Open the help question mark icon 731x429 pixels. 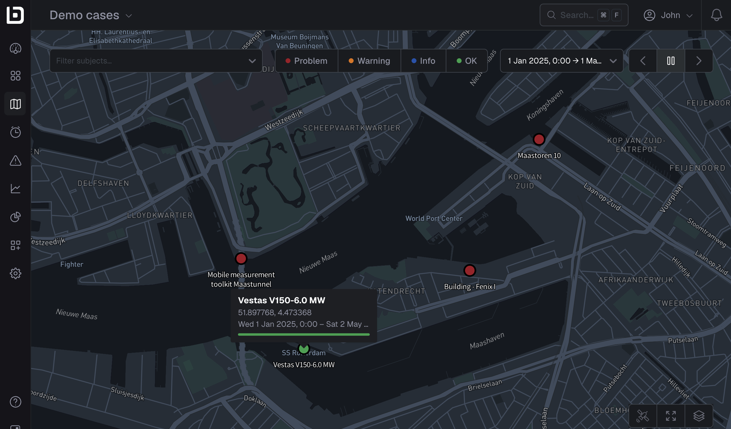coord(15,402)
